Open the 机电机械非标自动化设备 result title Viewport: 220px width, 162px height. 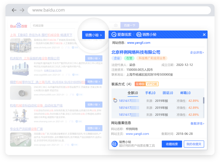point(36,105)
